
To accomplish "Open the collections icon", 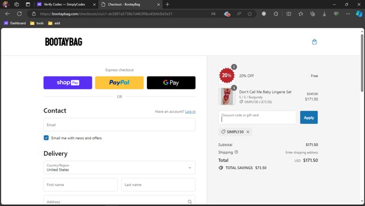I will click(x=312, y=14).
